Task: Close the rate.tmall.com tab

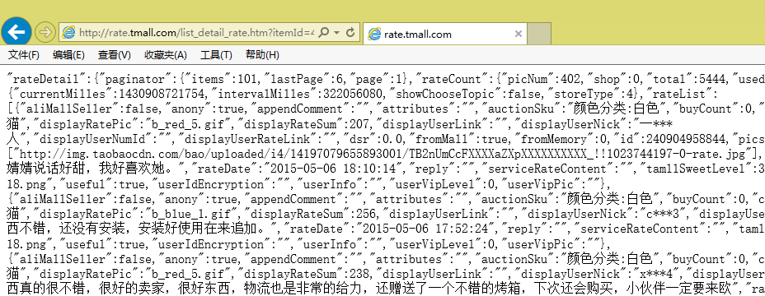Action: 519,34
